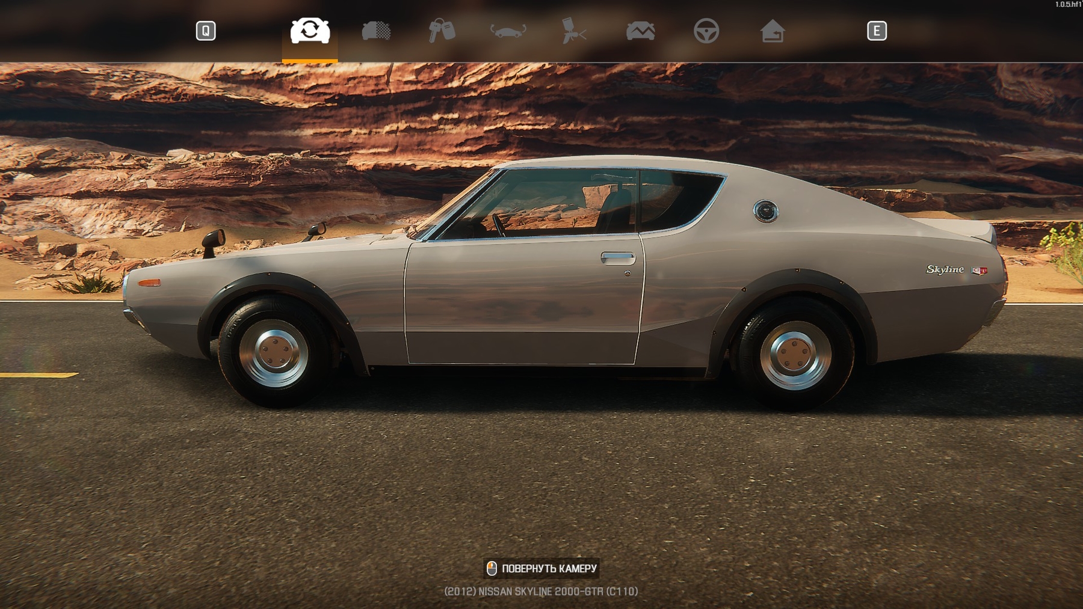This screenshot has height=609, width=1083.
Task: Click the round fuel cap on car
Action: click(x=765, y=211)
